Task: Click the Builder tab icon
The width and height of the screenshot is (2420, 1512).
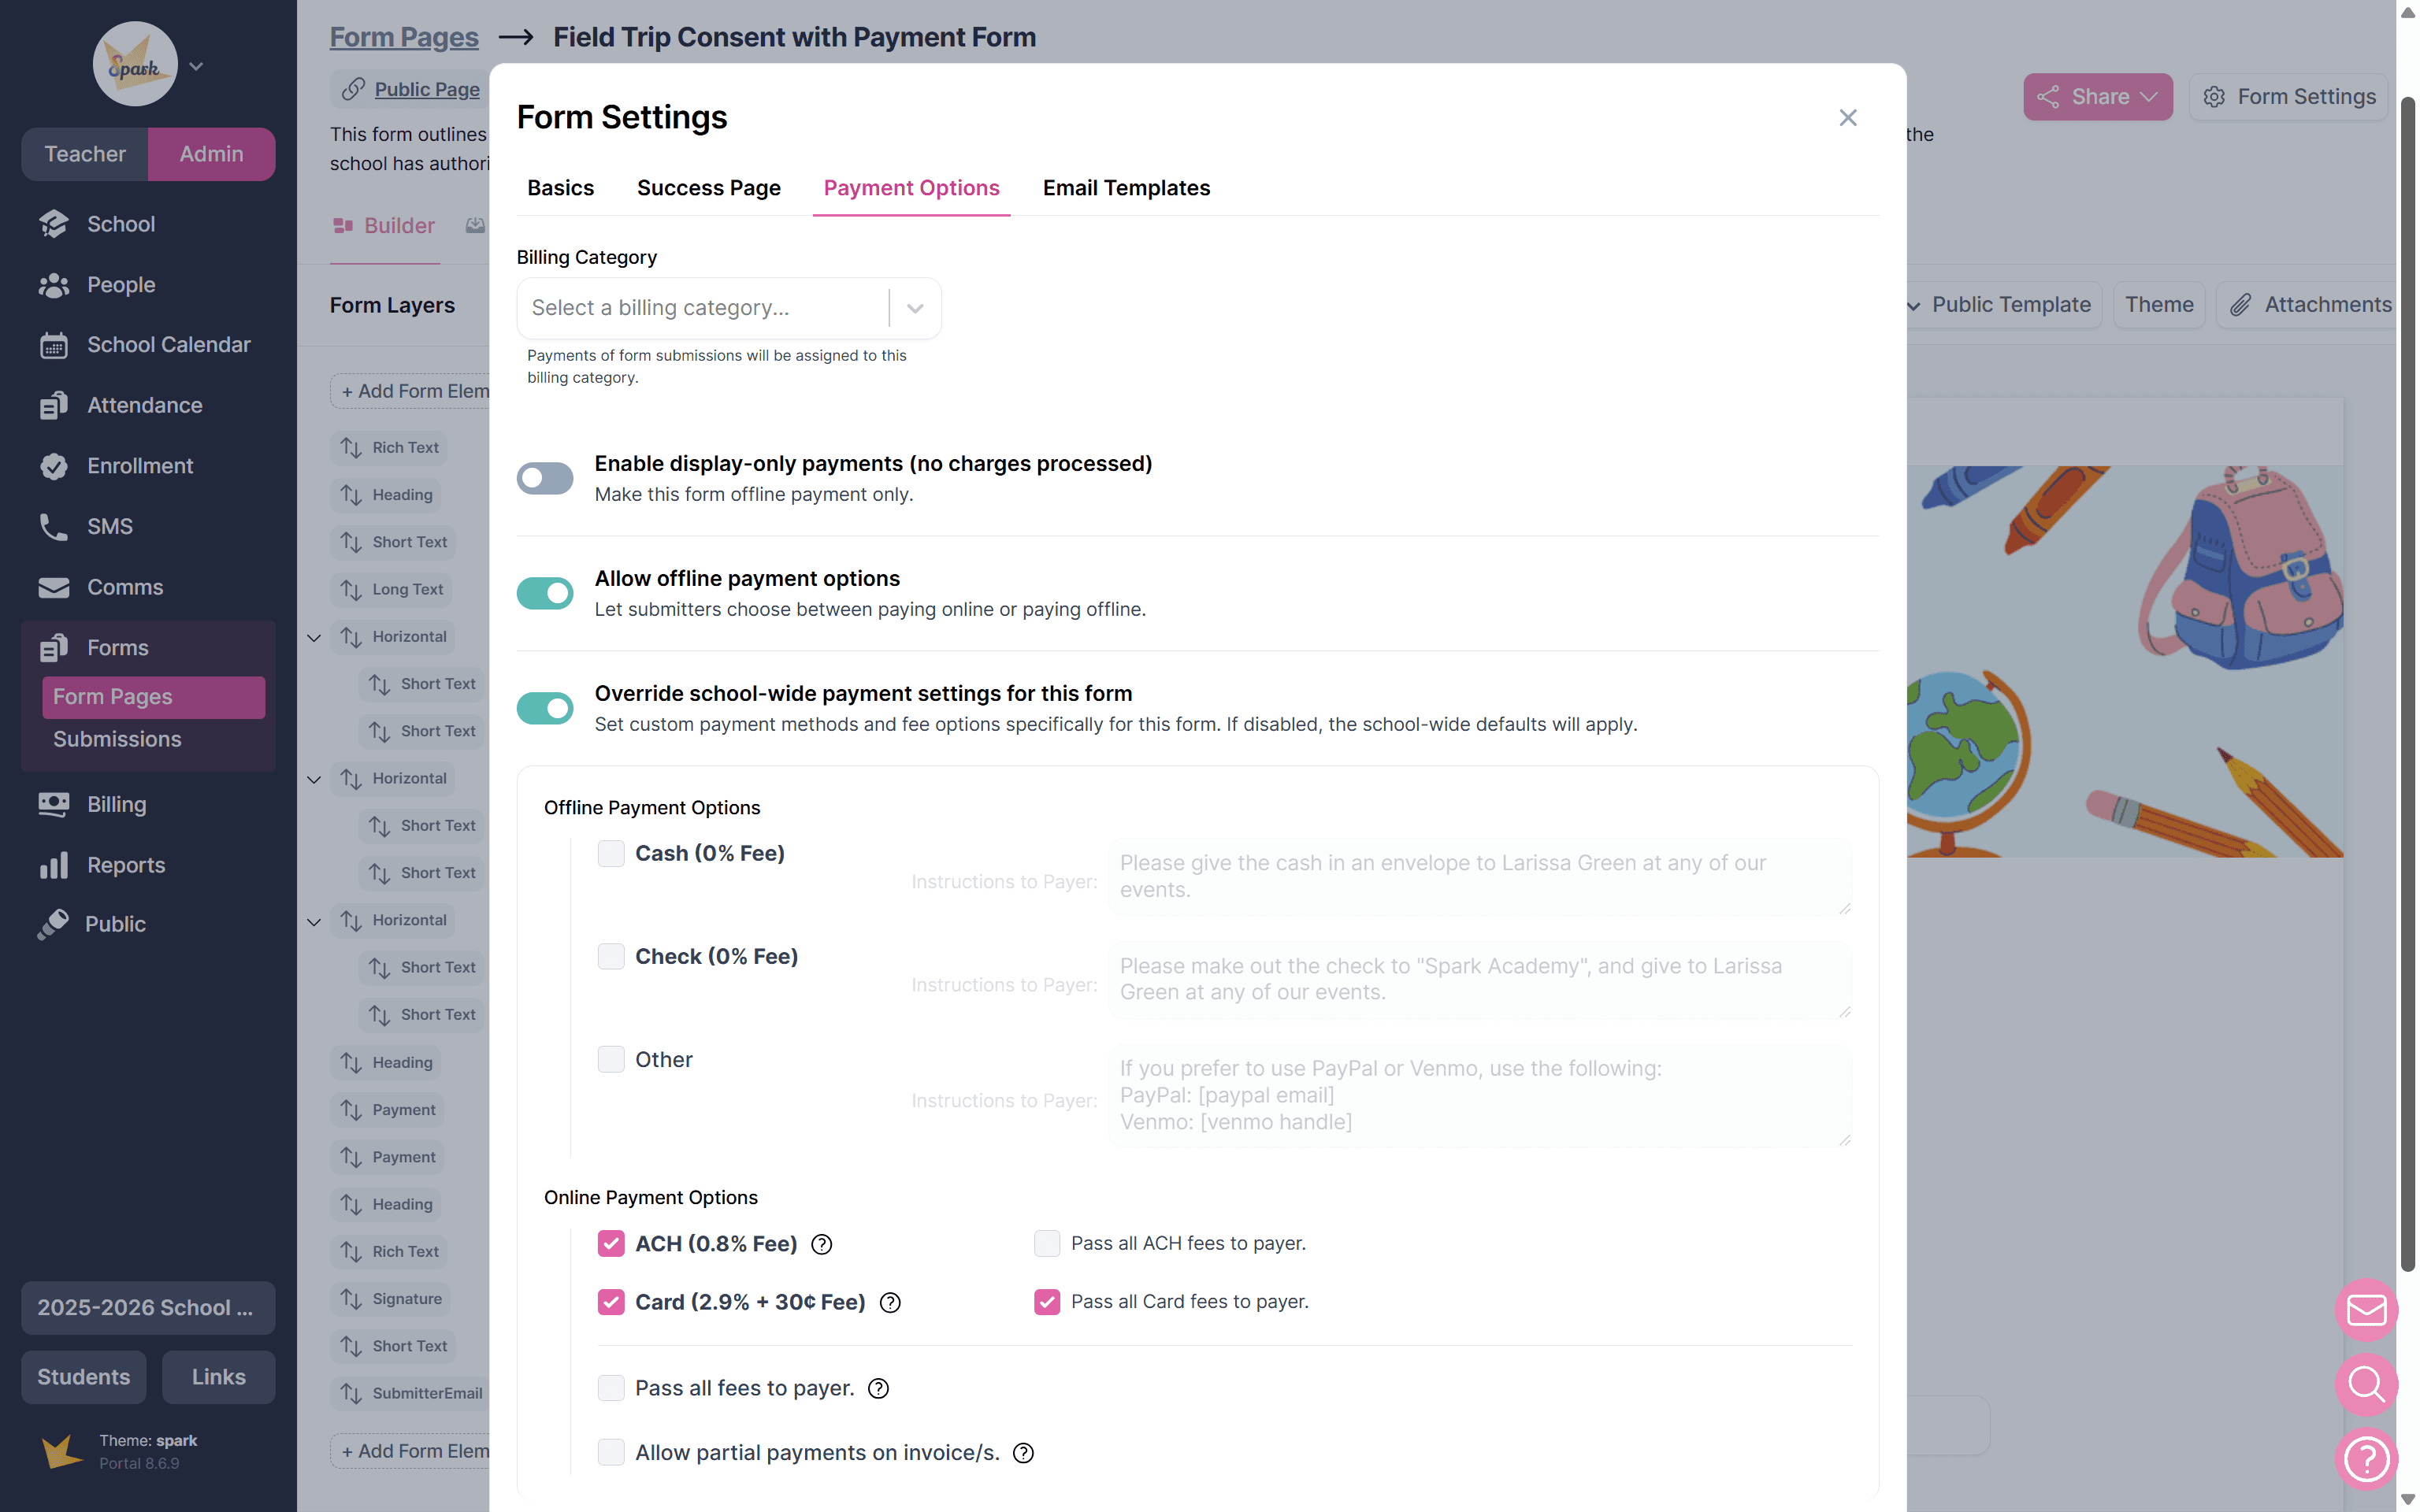Action: [343, 226]
